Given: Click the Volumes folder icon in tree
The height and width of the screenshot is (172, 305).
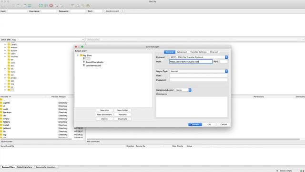Looking at the screenshot, I should (9, 56).
